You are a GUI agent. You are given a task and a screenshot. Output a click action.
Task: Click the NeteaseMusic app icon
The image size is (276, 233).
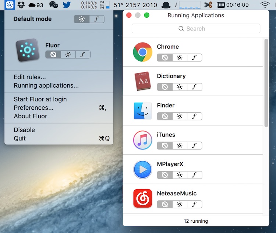click(142, 198)
